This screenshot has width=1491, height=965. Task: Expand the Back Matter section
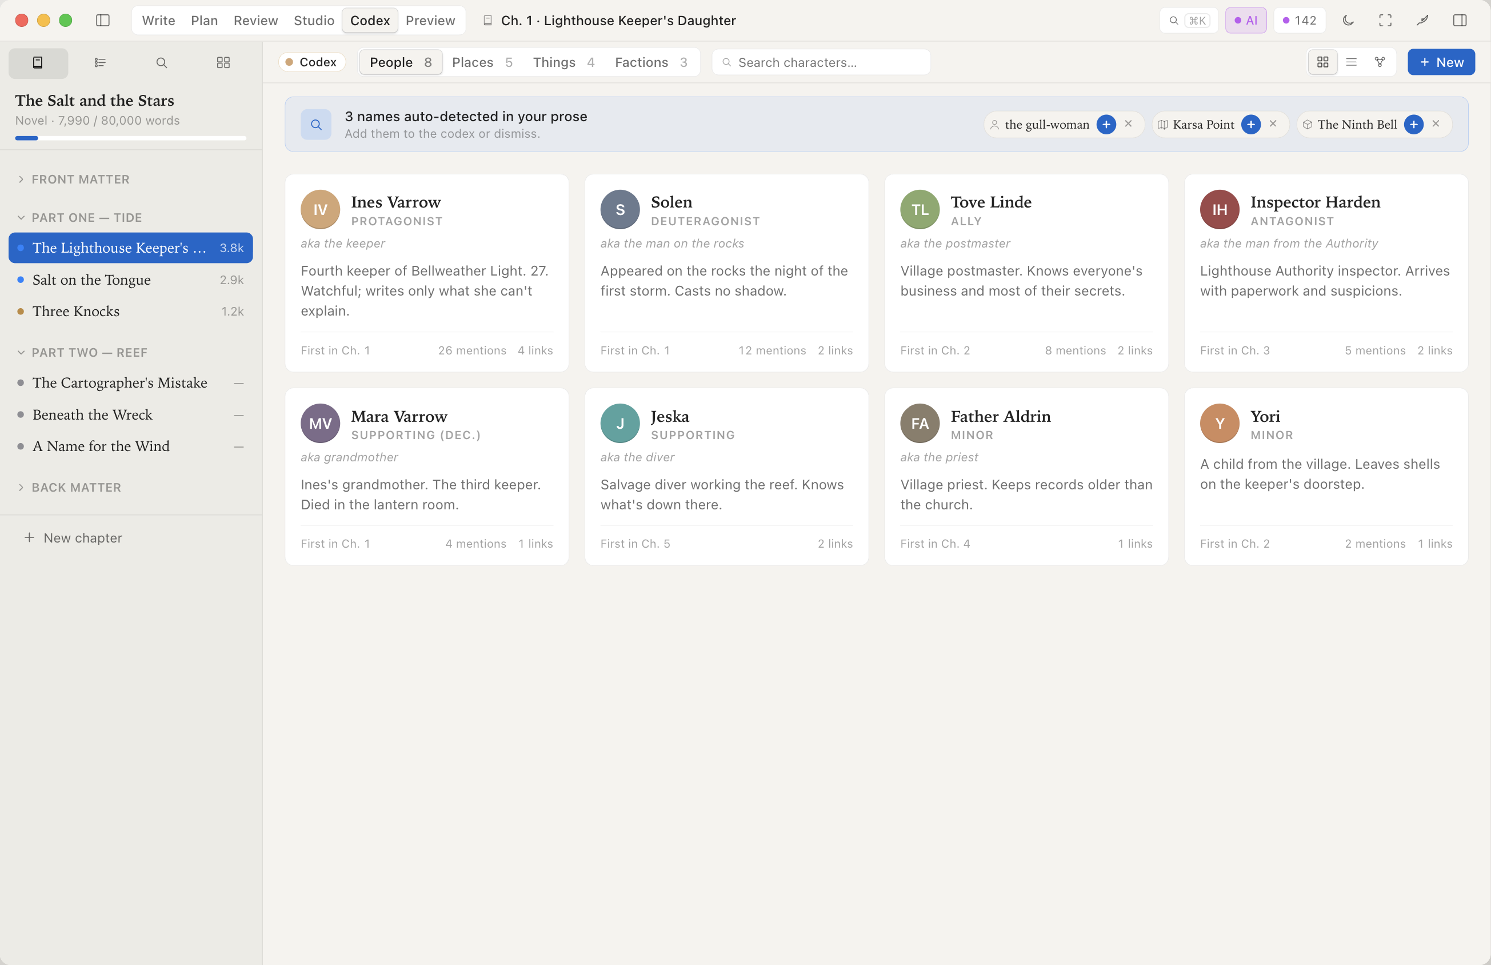(x=69, y=487)
